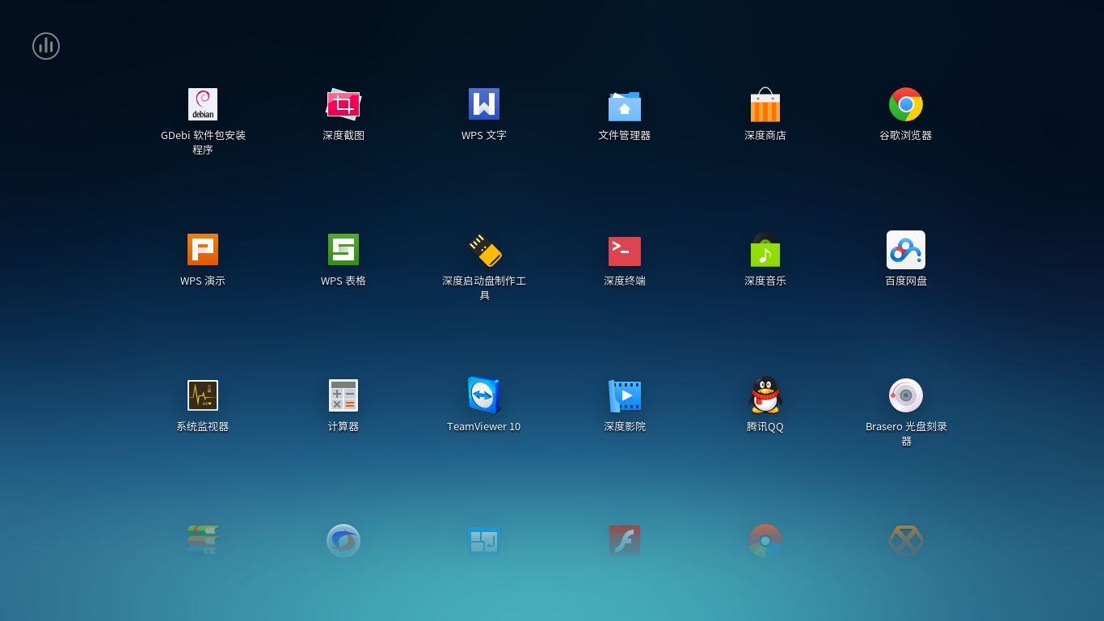Open the faded Chrome-style colored disc app
The height and width of the screenshot is (621, 1104).
coord(765,541)
